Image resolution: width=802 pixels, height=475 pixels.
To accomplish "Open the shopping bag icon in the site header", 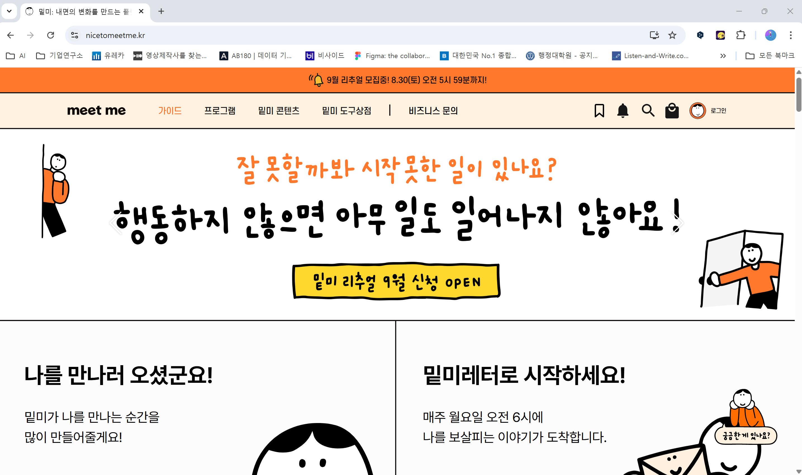I will [x=672, y=110].
